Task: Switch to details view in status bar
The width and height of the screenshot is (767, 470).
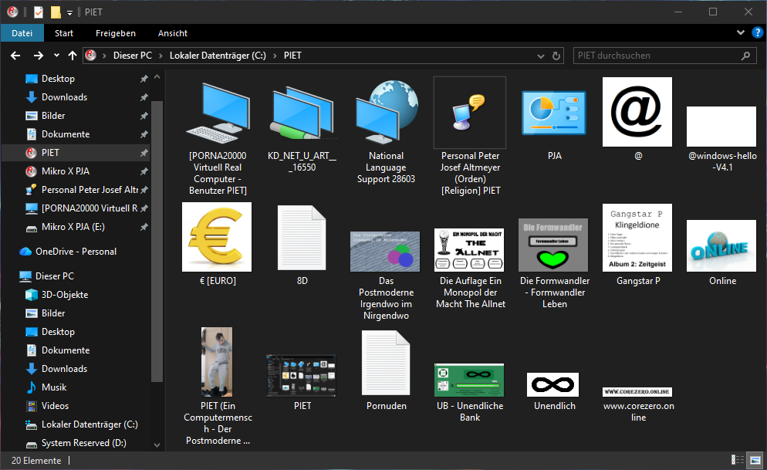Action: coord(737,460)
